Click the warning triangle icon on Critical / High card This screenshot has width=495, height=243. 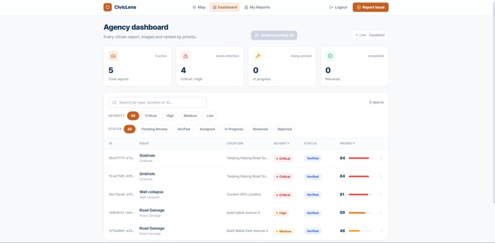pyautogui.click(x=185, y=56)
